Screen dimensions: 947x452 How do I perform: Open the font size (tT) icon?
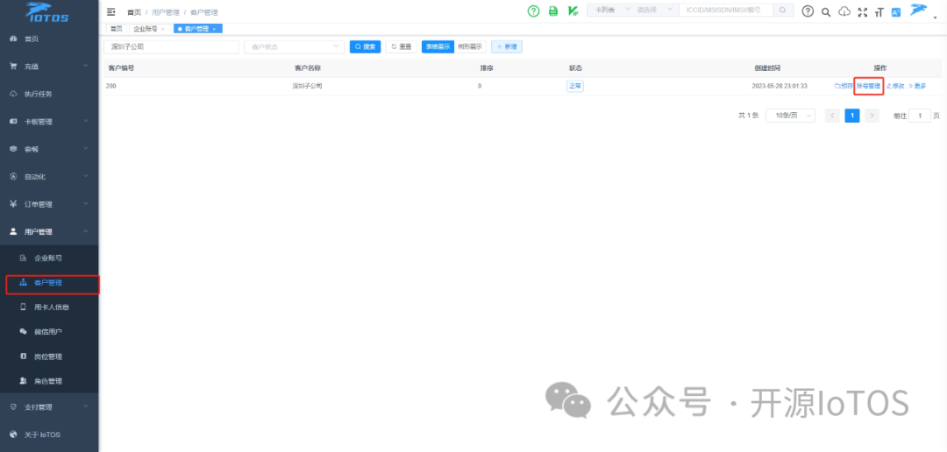879,11
